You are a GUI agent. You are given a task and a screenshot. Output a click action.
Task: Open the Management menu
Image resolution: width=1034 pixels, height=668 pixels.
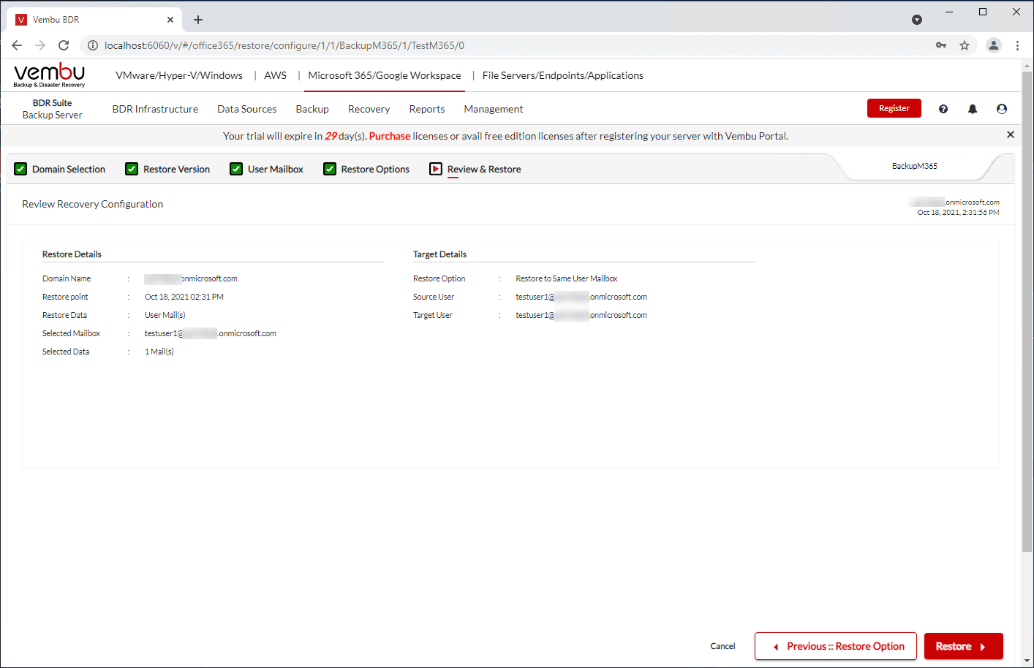pos(494,109)
